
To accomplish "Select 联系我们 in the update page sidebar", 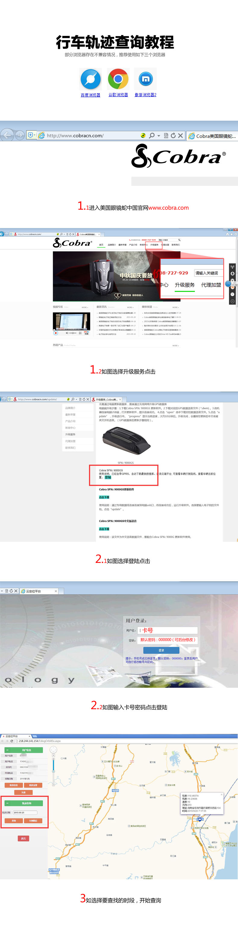I will (70, 448).
